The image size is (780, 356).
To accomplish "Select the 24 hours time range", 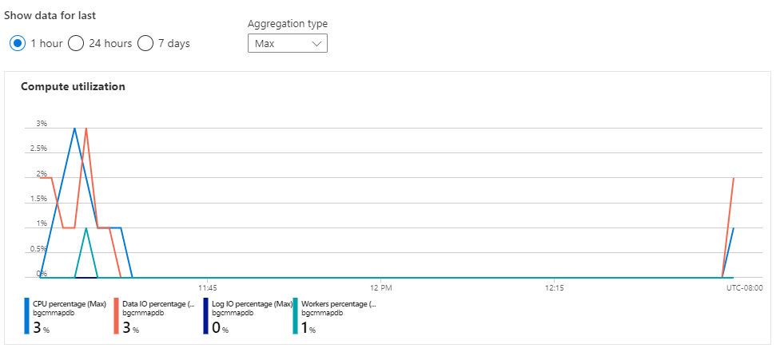I will [76, 44].
